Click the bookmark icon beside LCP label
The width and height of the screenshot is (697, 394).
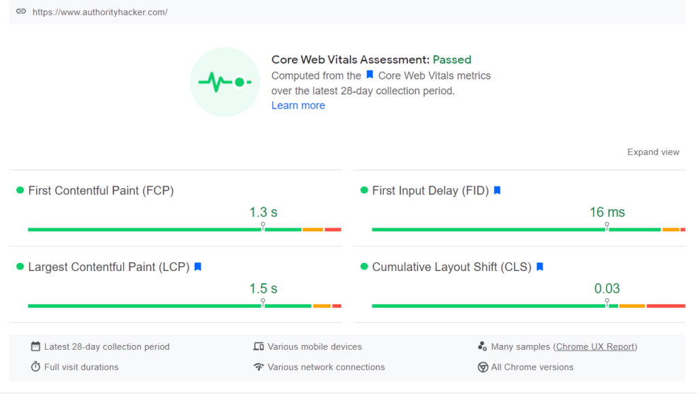point(197,267)
